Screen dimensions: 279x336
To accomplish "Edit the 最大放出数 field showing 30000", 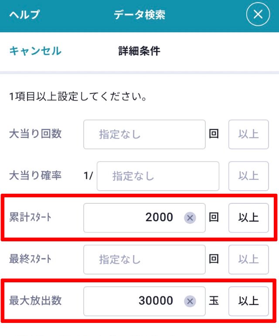I will [x=135, y=301].
